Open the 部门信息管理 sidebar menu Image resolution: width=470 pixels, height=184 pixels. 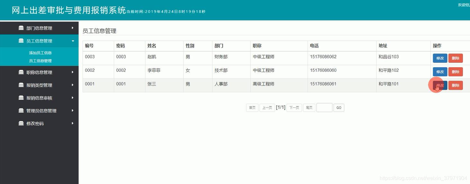(x=39, y=28)
